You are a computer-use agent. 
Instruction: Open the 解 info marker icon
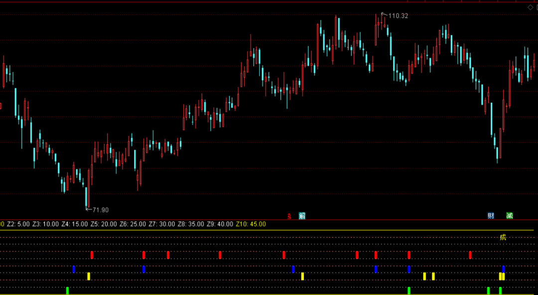pyautogui.click(x=302, y=216)
